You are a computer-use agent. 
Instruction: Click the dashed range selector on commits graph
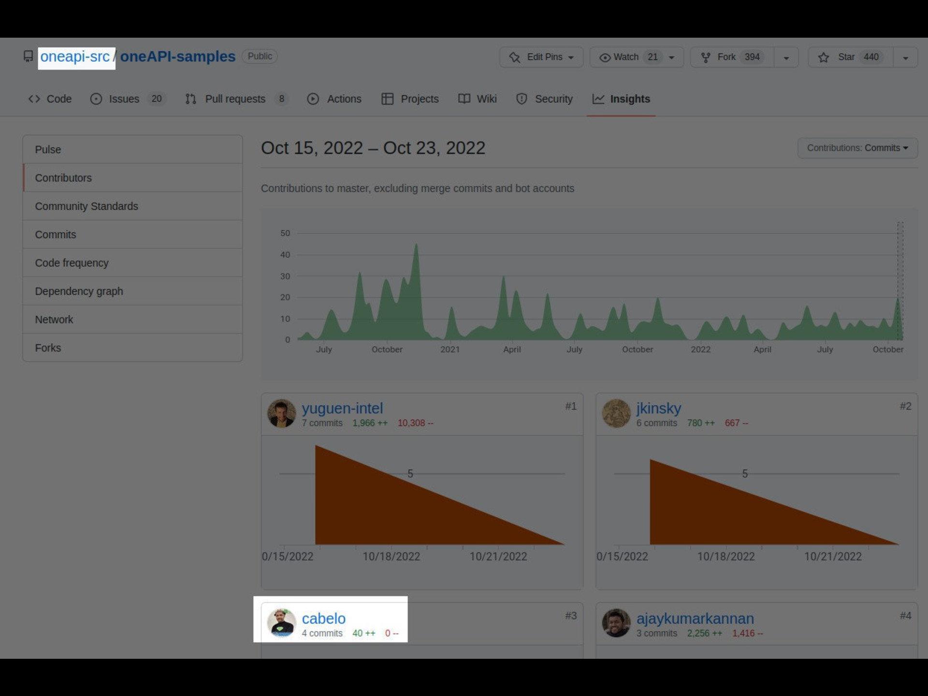click(900, 280)
